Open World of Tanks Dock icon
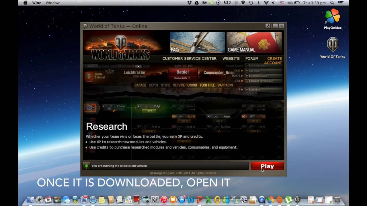Image resolution: width=367 pixels, height=206 pixels. coord(297,200)
